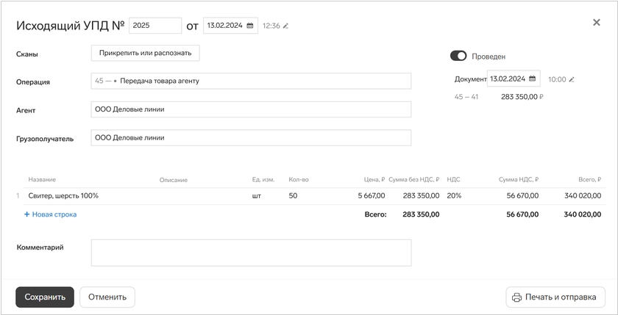Image resolution: width=618 pixels, height=315 pixels.
Task: Open the Агент field ООО Деловые линии
Action: (251, 109)
